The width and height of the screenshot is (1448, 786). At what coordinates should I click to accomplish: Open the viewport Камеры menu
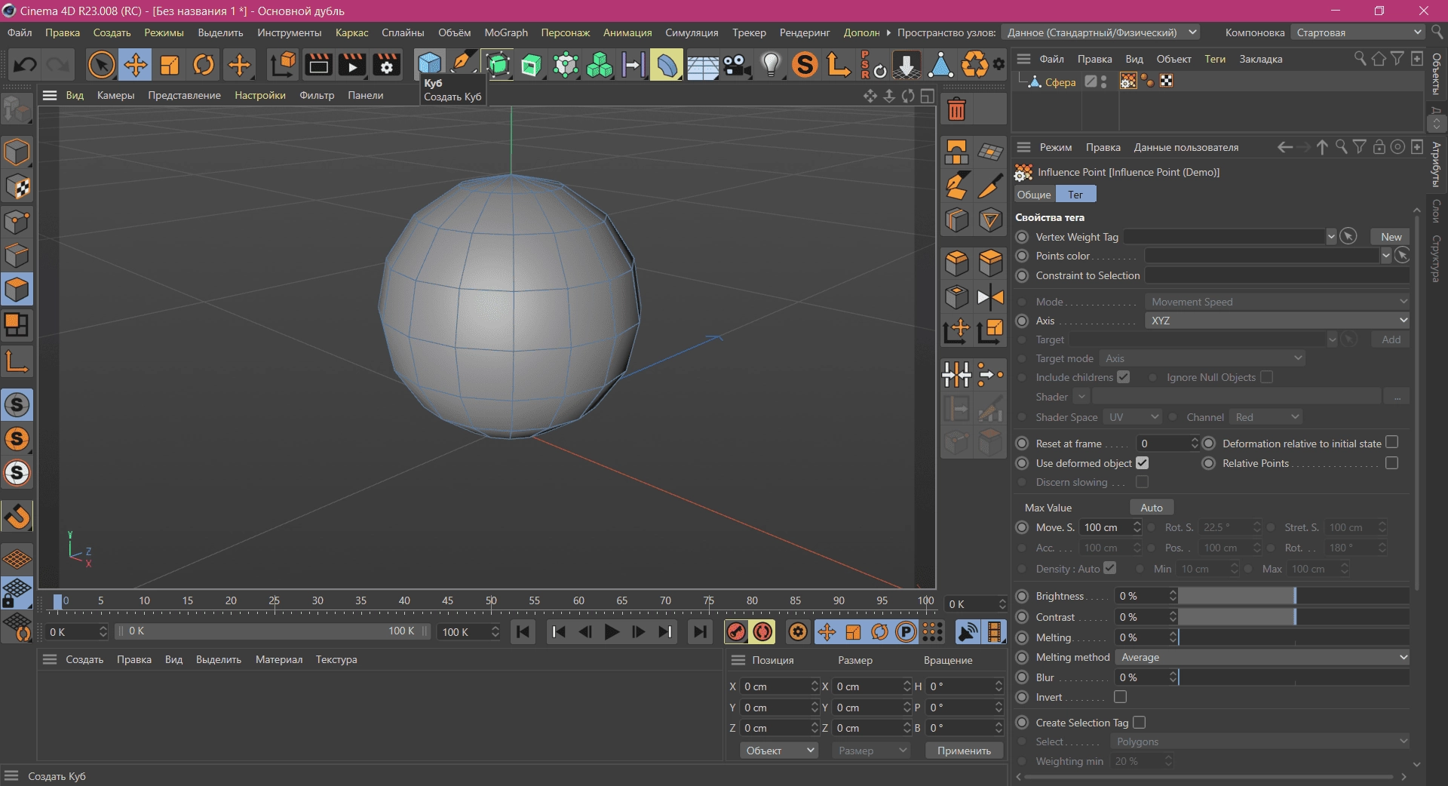click(x=115, y=95)
